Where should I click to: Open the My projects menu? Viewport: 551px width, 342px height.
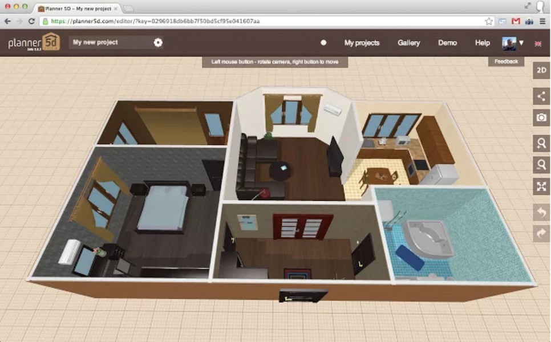[362, 43]
